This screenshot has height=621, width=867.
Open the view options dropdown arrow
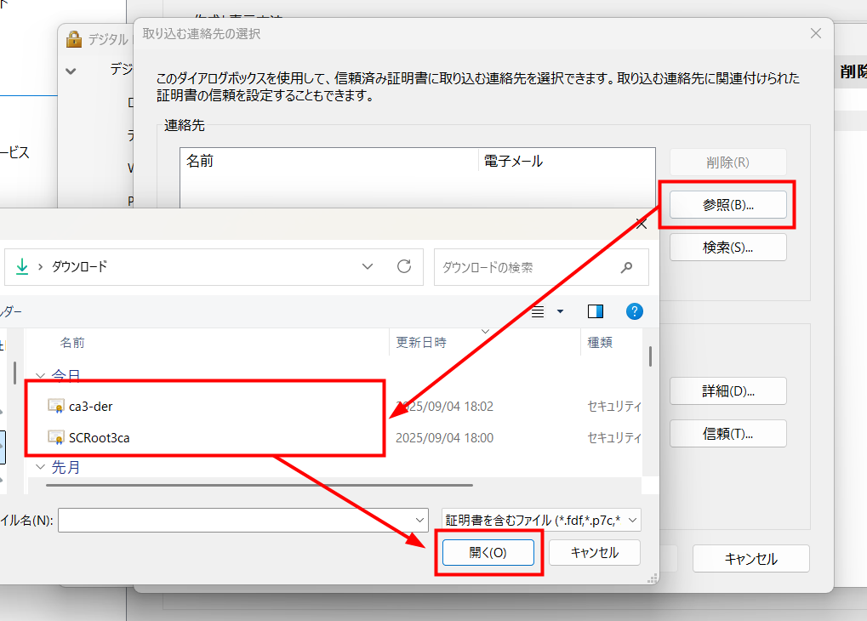[x=560, y=311]
